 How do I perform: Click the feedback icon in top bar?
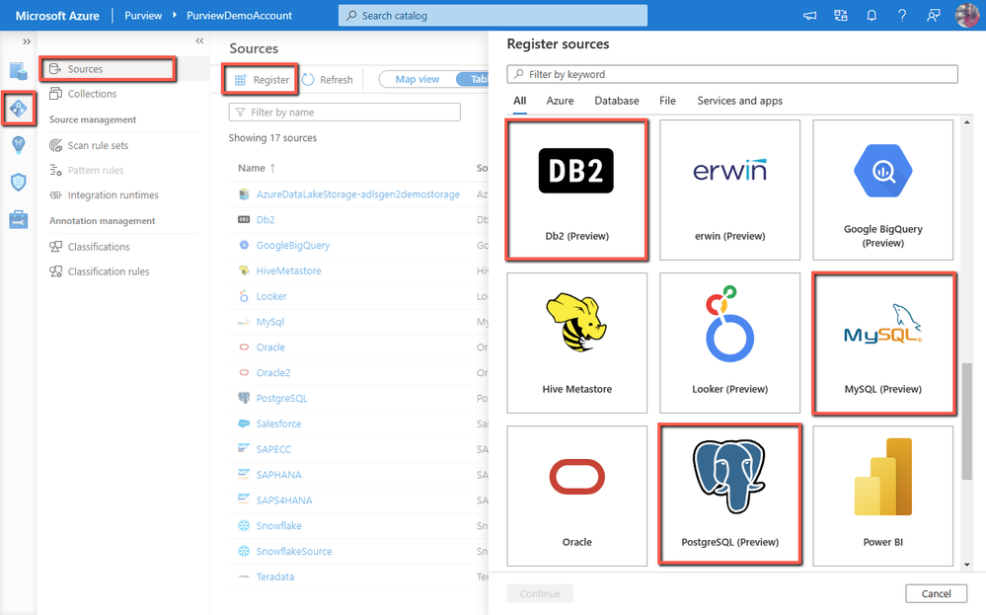click(x=933, y=15)
